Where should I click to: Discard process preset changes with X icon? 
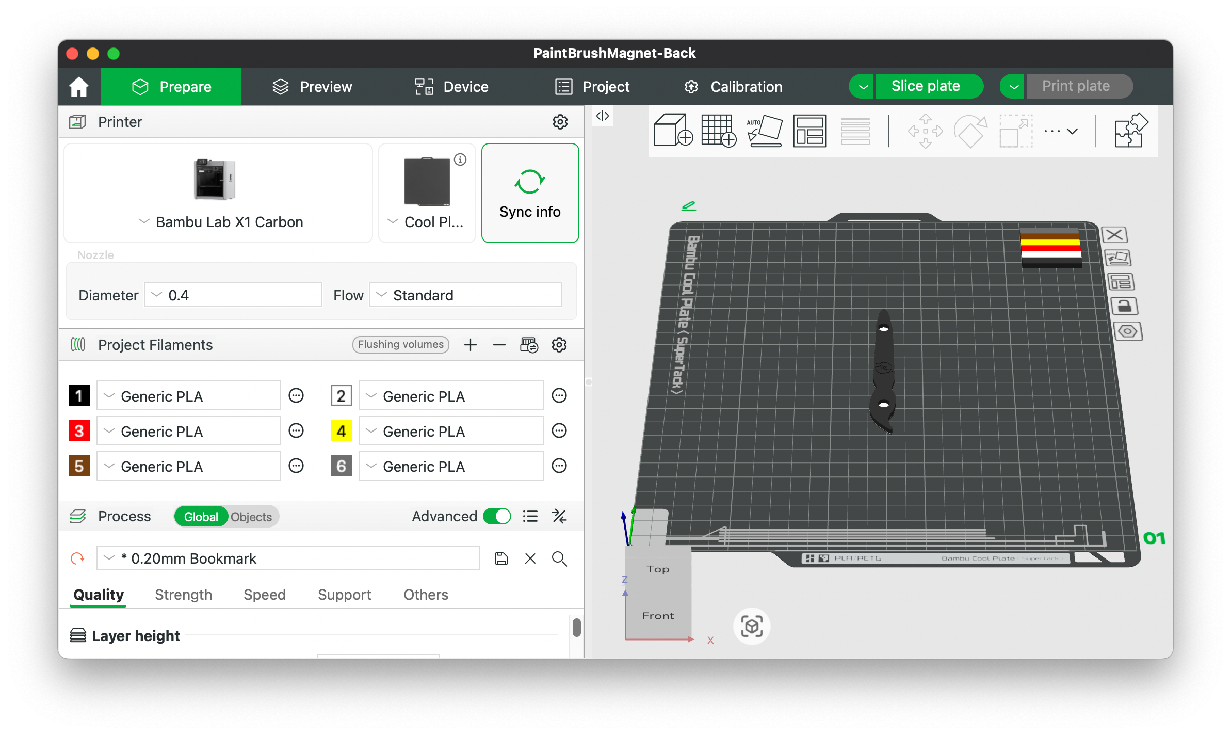coord(530,558)
